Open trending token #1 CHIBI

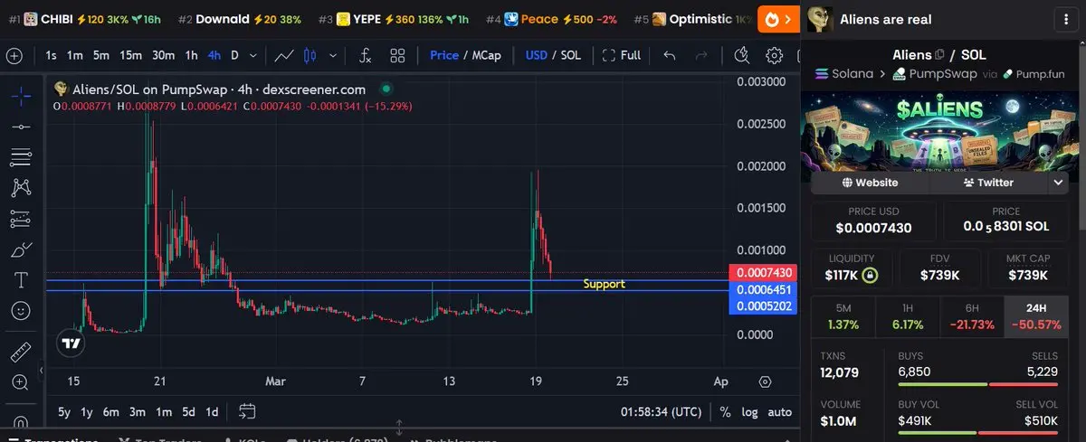86,19
